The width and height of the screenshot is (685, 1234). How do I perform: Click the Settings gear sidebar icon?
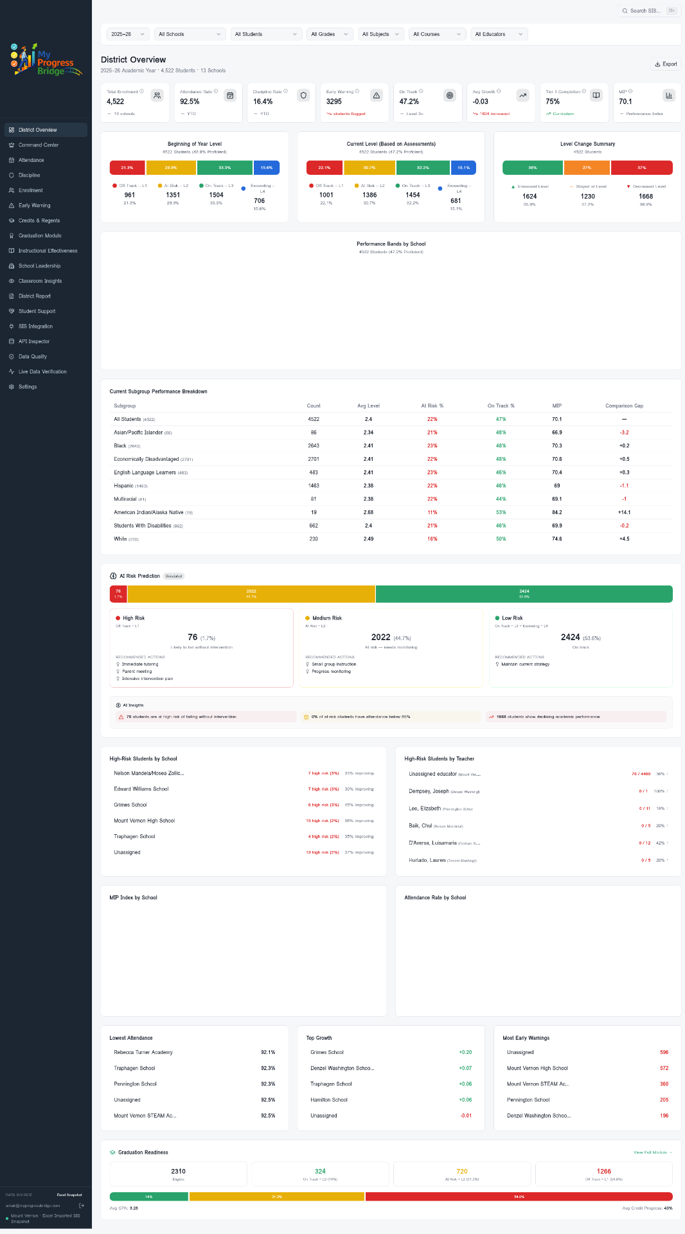click(x=12, y=387)
